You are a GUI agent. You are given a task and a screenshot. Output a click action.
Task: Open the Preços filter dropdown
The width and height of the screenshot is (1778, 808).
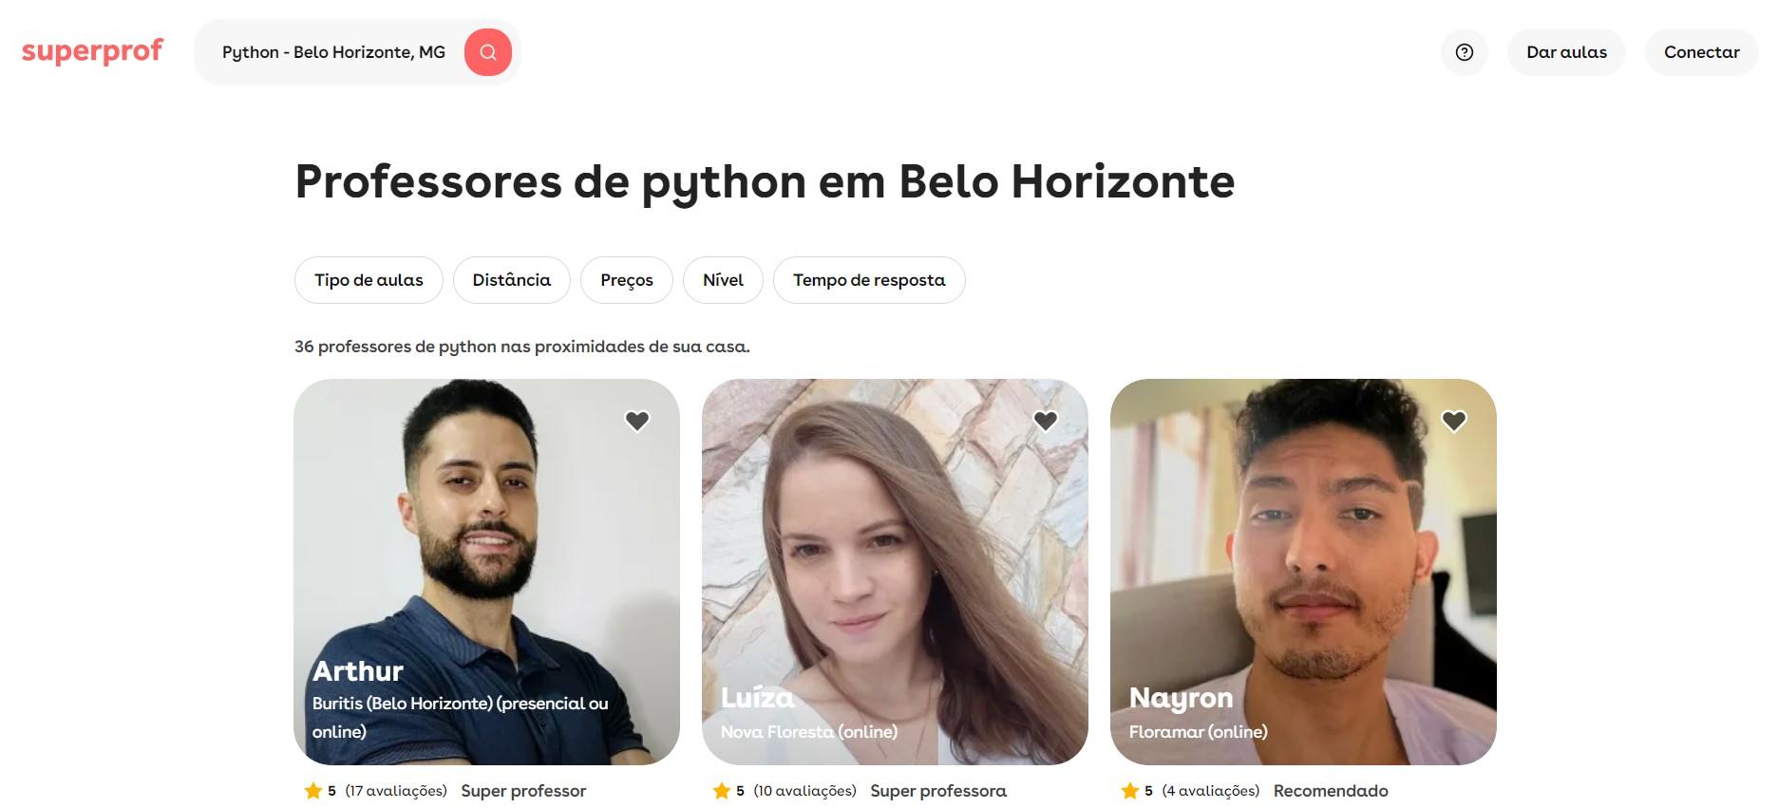click(x=627, y=280)
